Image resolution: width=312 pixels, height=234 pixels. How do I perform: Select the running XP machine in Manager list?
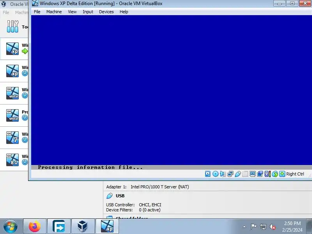pos(14,49)
